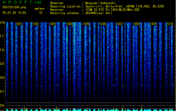Click the date text 05.07.30 13:00

click(x=14, y=13)
